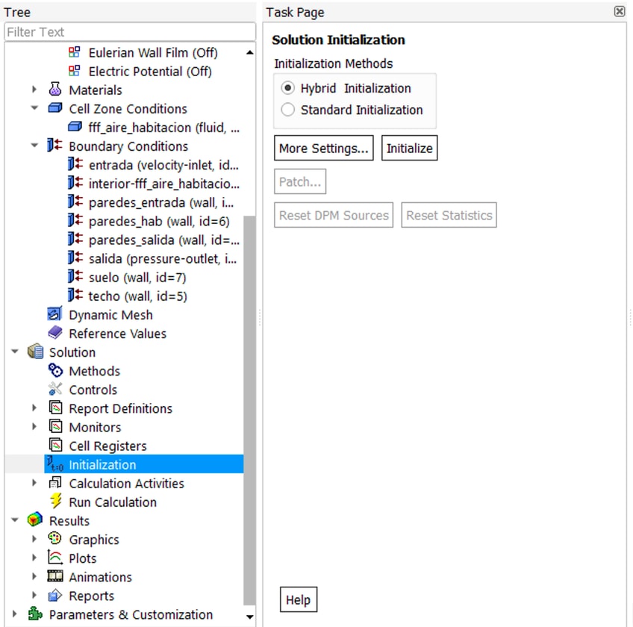
Task: Click the Run Calculation lightning icon
Action: (x=55, y=502)
